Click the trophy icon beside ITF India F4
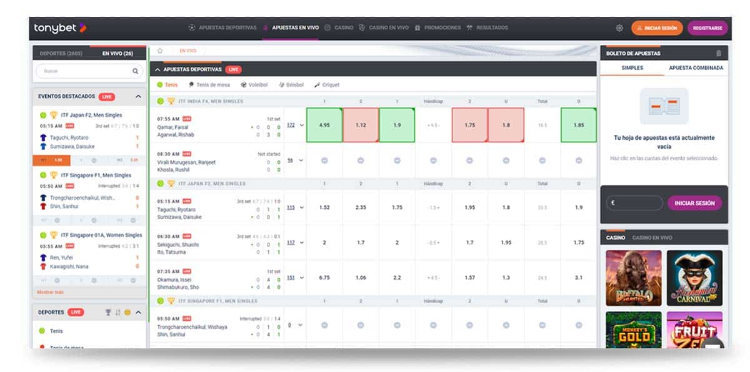 click(x=171, y=101)
